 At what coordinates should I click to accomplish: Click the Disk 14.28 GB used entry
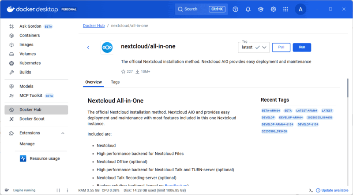[155, 190]
